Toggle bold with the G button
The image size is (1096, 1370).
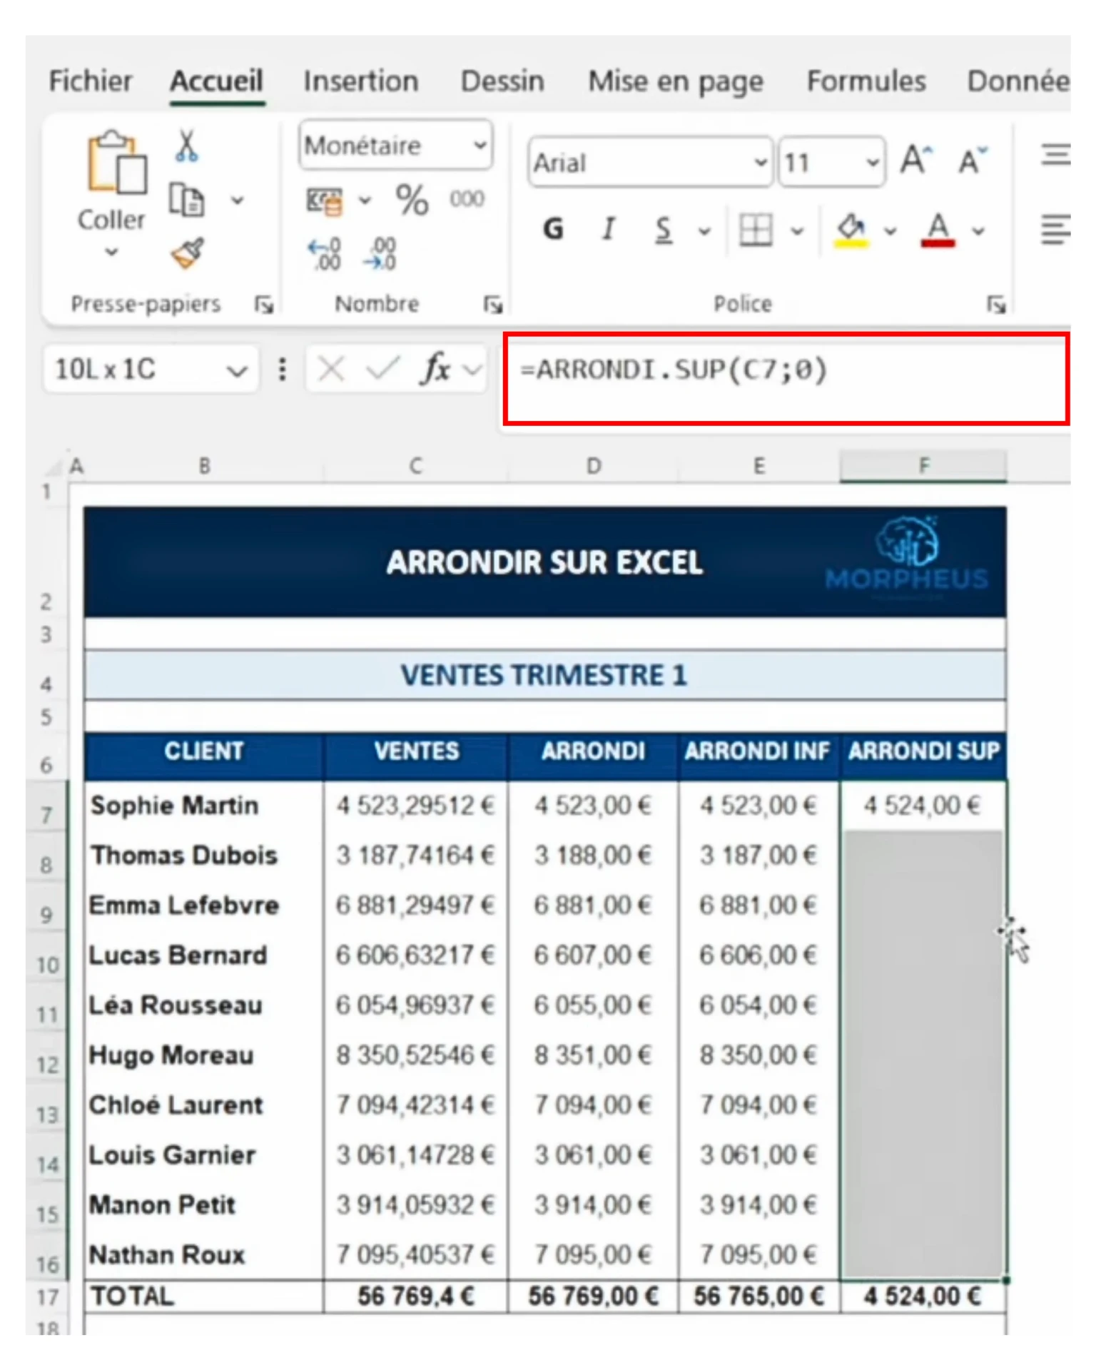(553, 229)
